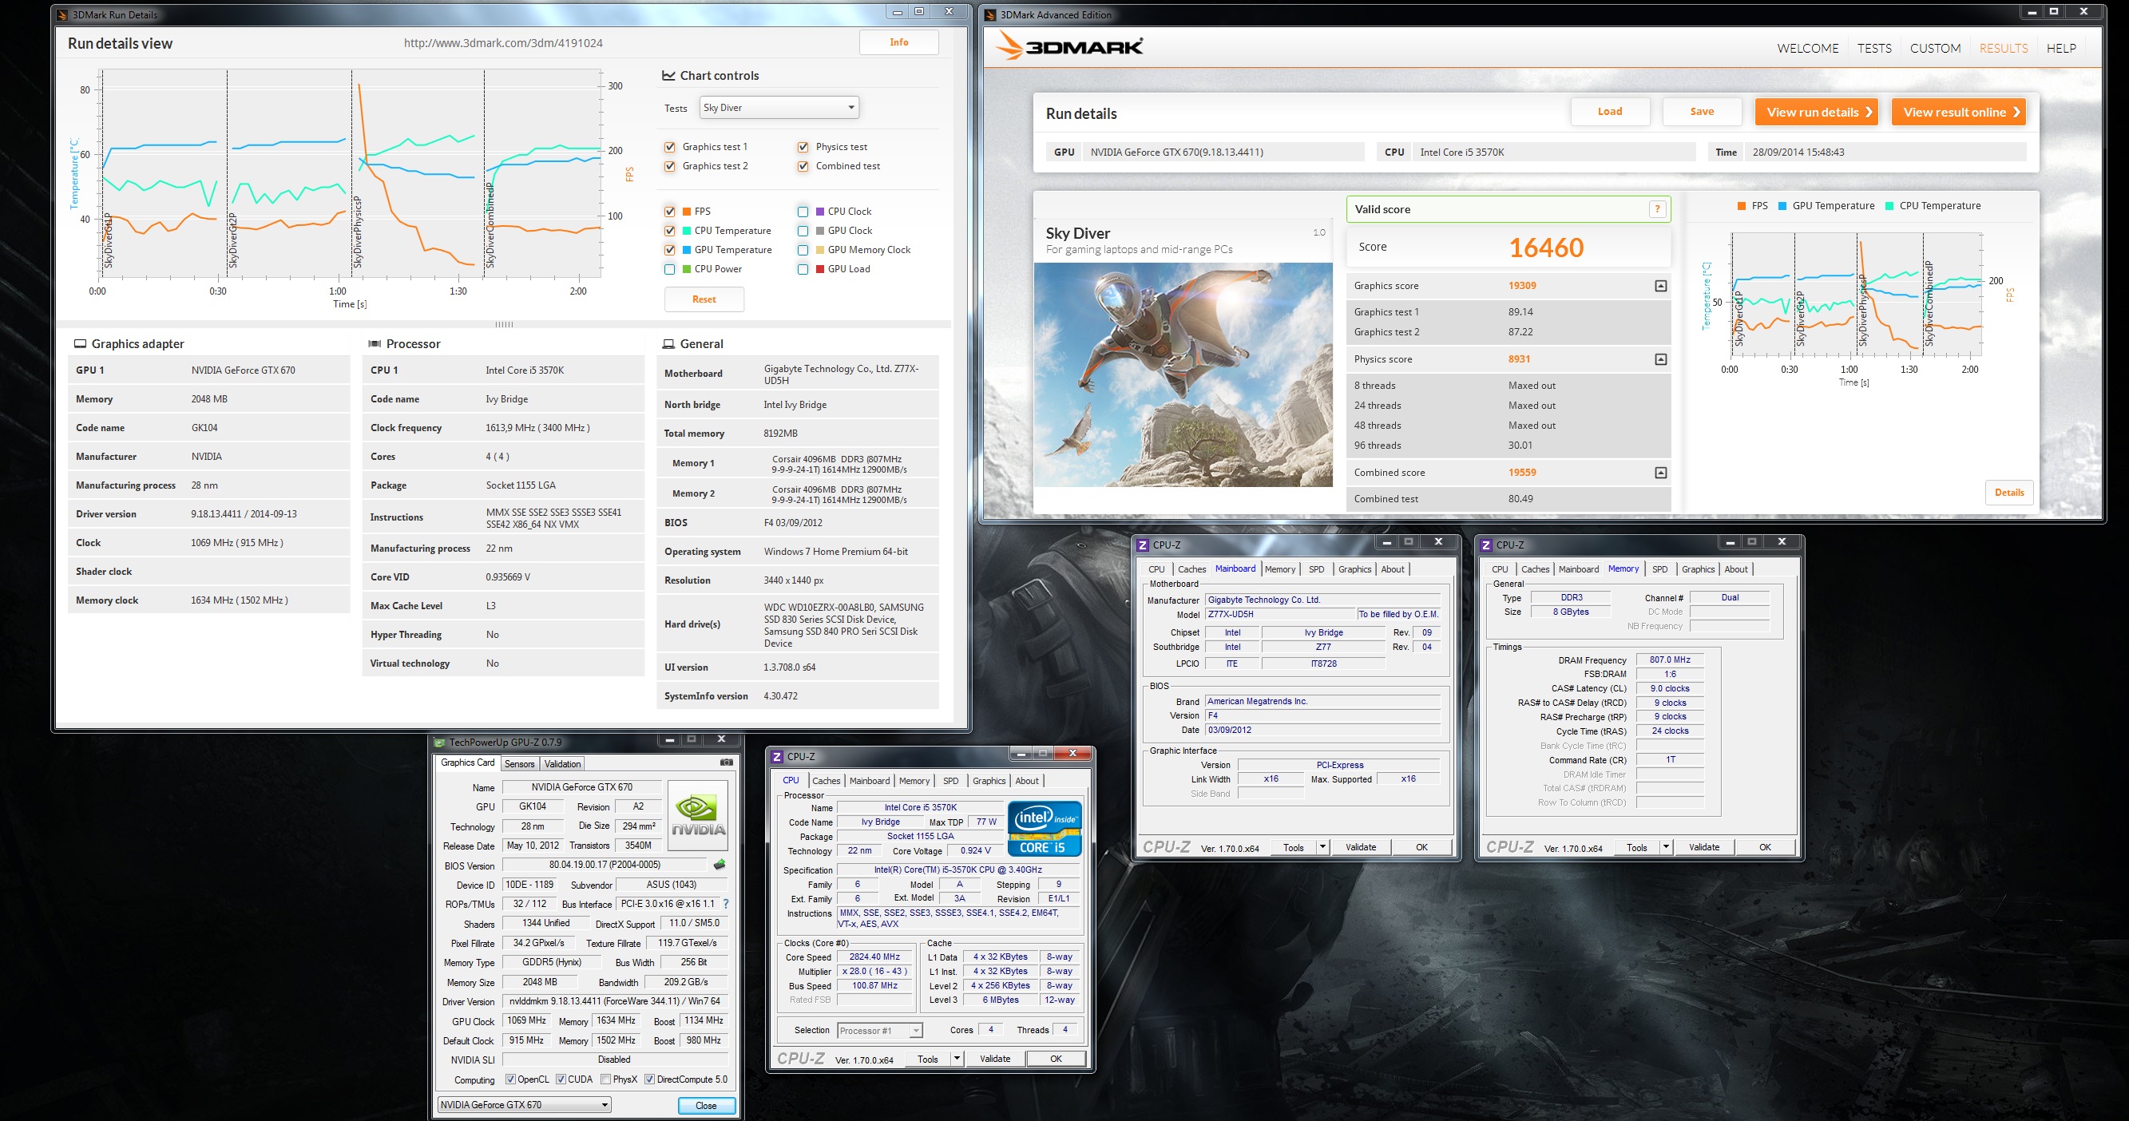Enable the CPU Power chart series
The image size is (2129, 1121).
669,269
